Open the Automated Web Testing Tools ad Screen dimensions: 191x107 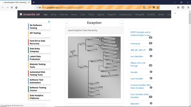tap(39, 73)
